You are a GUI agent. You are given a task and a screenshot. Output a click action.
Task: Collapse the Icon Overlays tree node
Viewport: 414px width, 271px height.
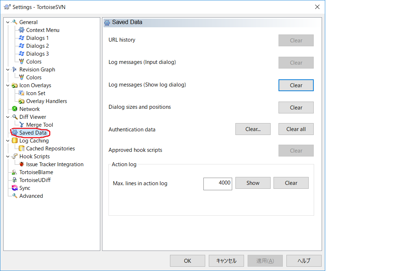pos(8,86)
